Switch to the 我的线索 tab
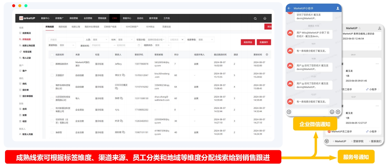This screenshot has width=388, height=166. 63,27
